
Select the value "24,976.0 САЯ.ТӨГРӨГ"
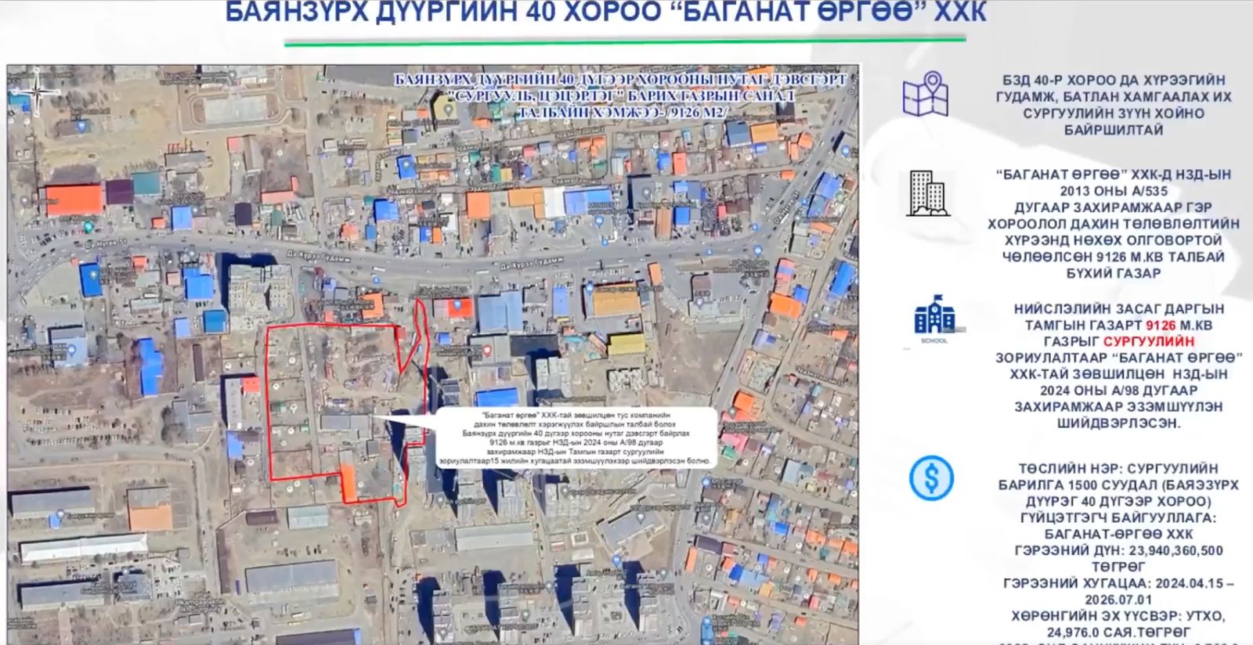[x=1118, y=632]
